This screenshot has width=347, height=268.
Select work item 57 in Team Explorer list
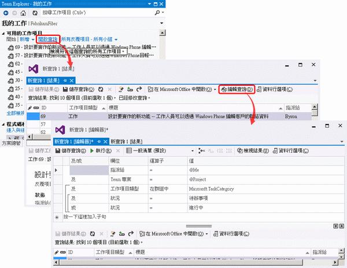(81, 56)
